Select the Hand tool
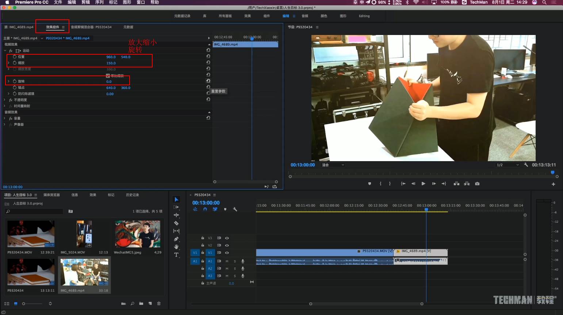The width and height of the screenshot is (563, 315). click(176, 247)
